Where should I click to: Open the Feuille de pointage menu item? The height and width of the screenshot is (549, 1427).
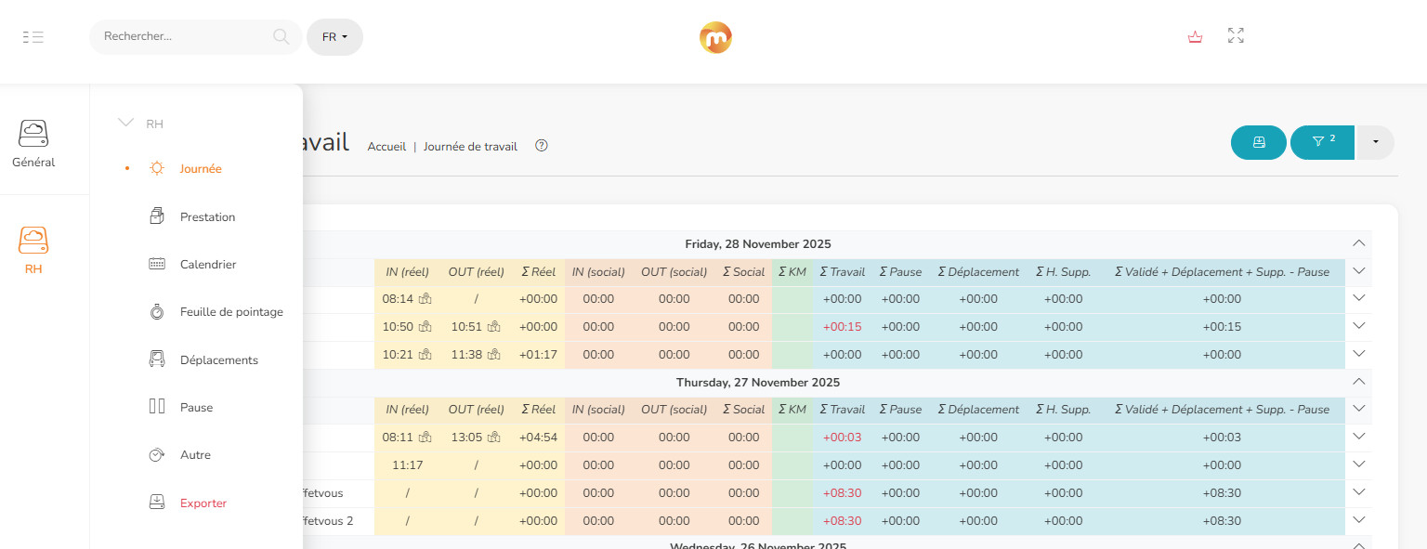[230, 312]
